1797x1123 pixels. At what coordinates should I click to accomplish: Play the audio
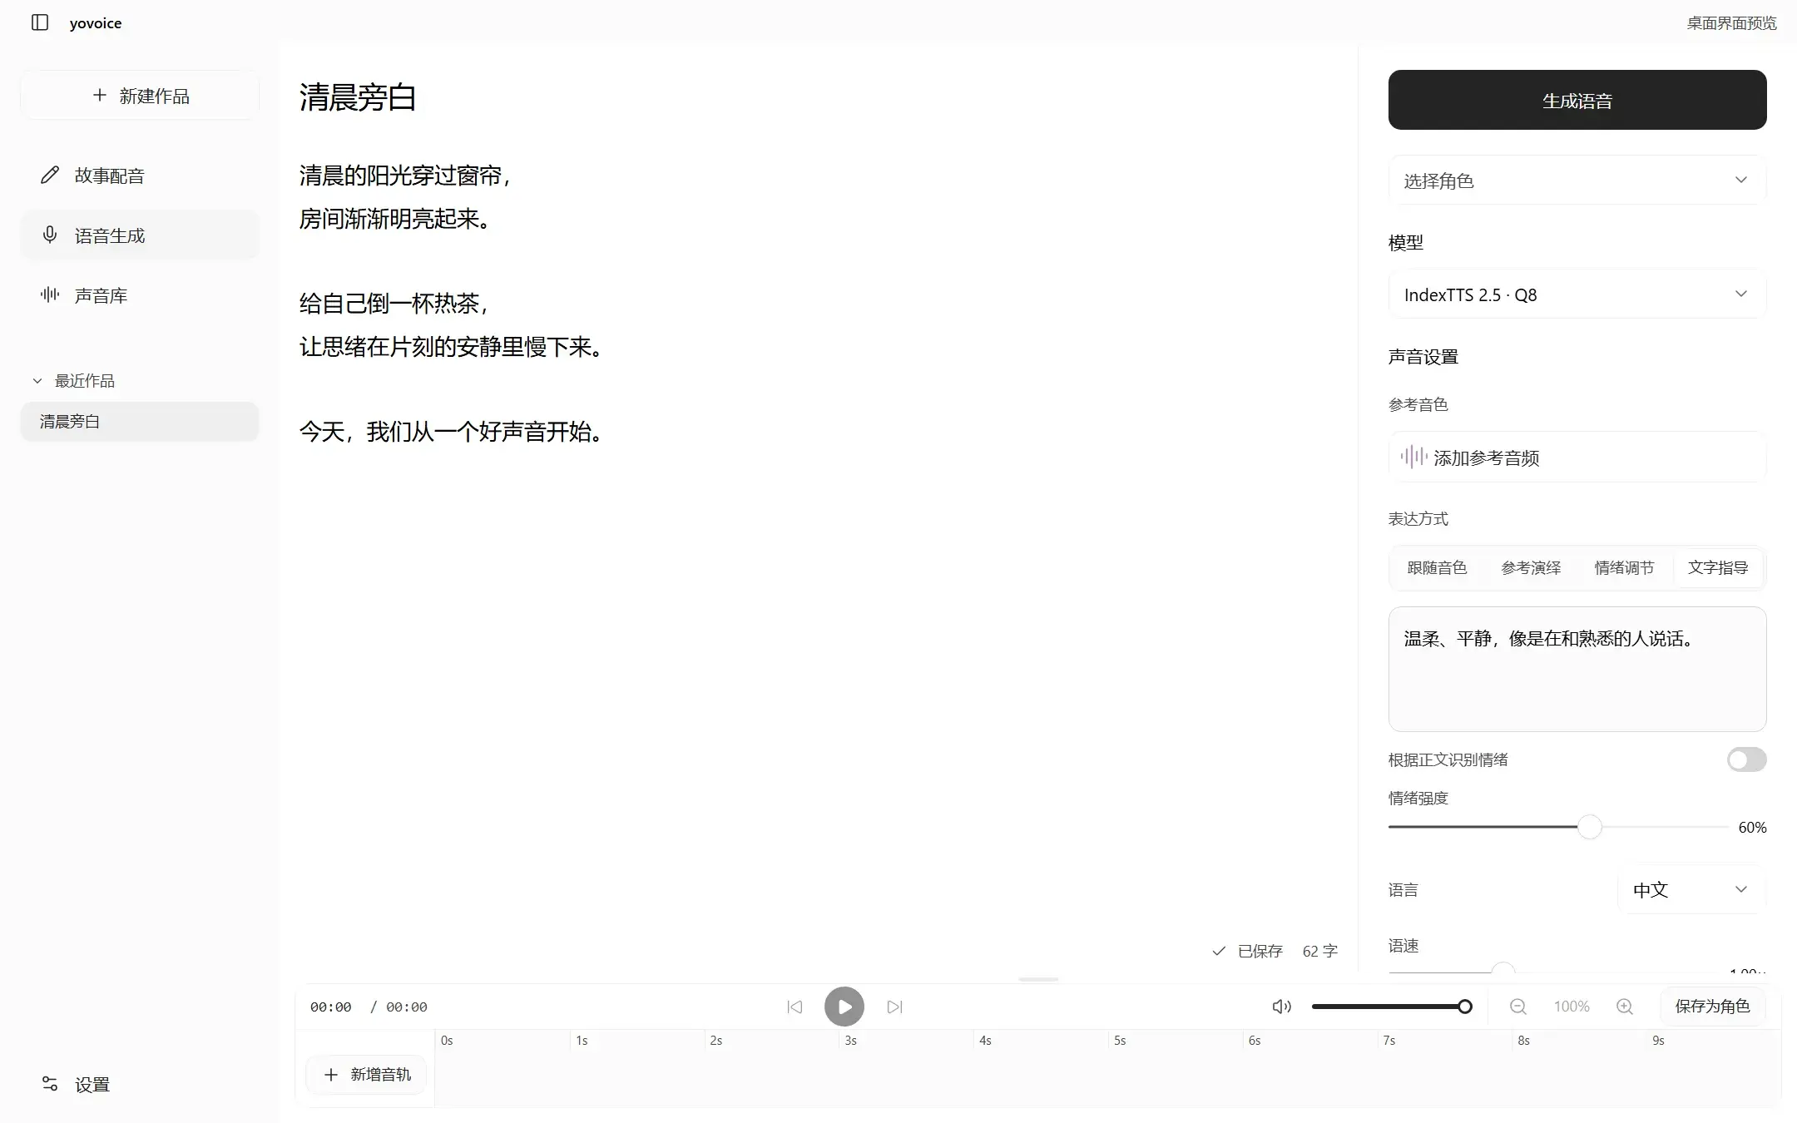click(x=844, y=1007)
